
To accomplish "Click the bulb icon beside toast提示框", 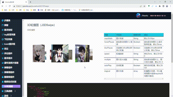I will click(x=3, y=44).
